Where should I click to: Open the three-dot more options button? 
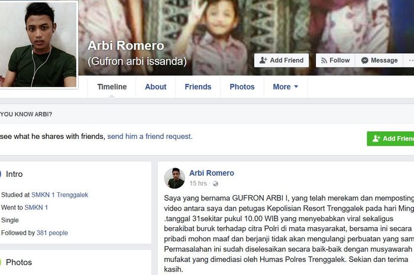[x=409, y=60]
